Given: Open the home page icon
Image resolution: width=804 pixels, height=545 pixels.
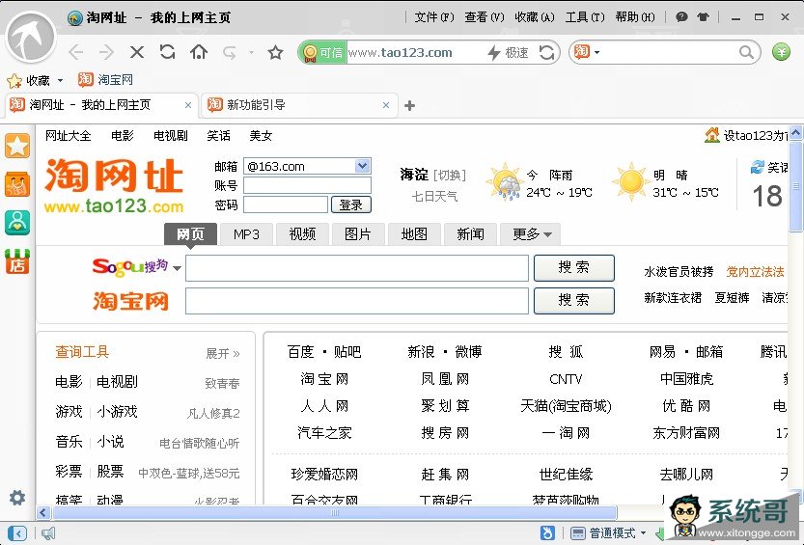Looking at the screenshot, I should 199,52.
